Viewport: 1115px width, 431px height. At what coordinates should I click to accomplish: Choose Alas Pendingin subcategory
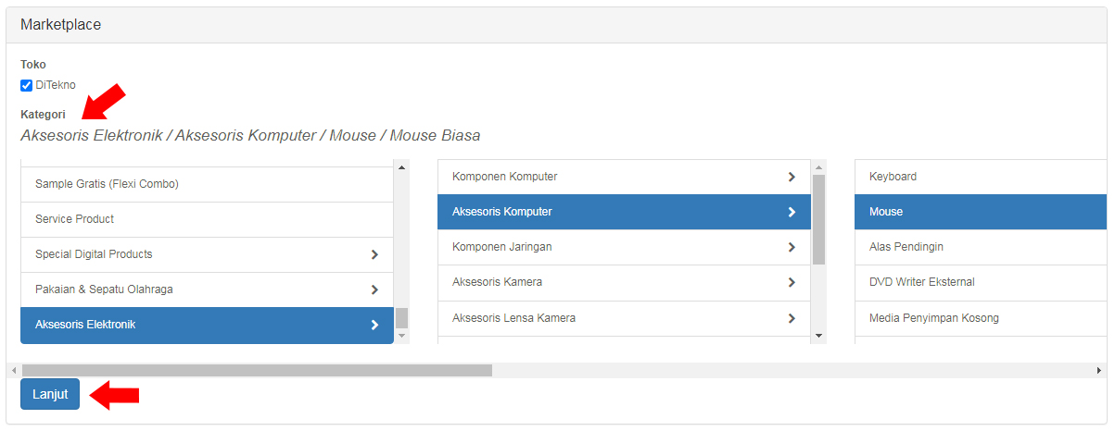[981, 247]
